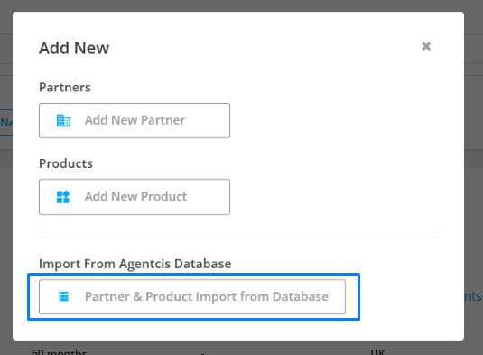Open Partner & Product Import from Database
This screenshot has width=483, height=355.
point(192,297)
